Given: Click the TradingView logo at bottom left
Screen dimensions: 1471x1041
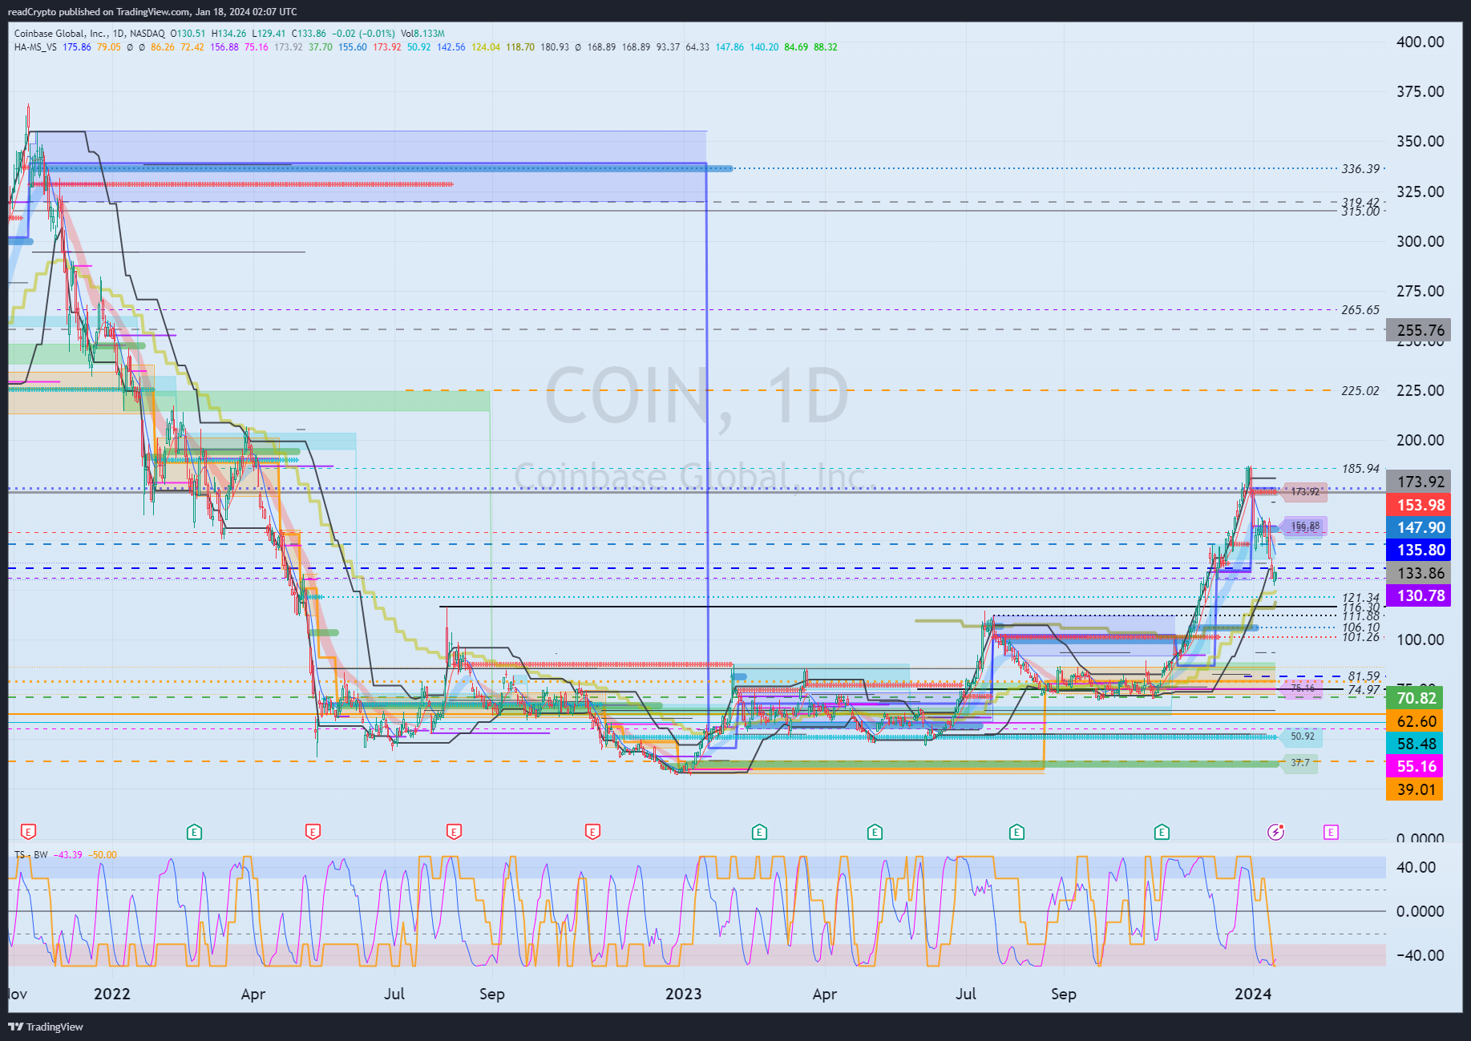Looking at the screenshot, I should pyautogui.click(x=46, y=1027).
